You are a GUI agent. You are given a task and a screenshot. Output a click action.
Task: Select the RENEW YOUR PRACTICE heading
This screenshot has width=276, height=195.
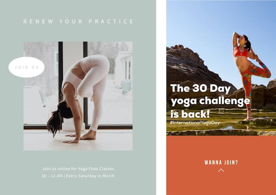(78, 21)
